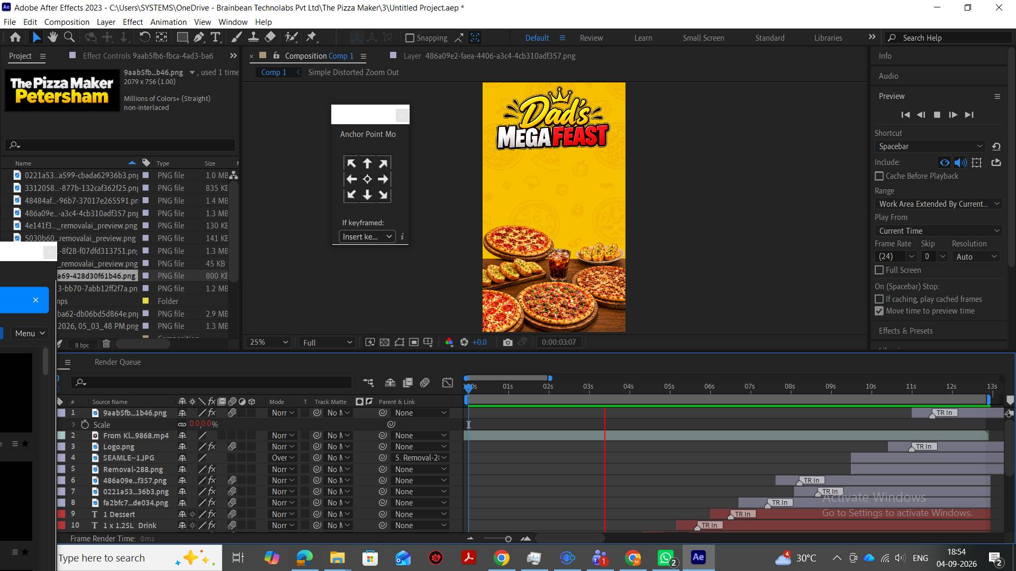Select the Zoom tool magnifier
Screen dimensions: 1016x571
(x=69, y=37)
